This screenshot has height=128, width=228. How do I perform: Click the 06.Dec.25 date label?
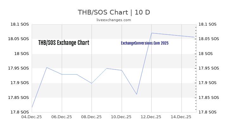point(61,117)
